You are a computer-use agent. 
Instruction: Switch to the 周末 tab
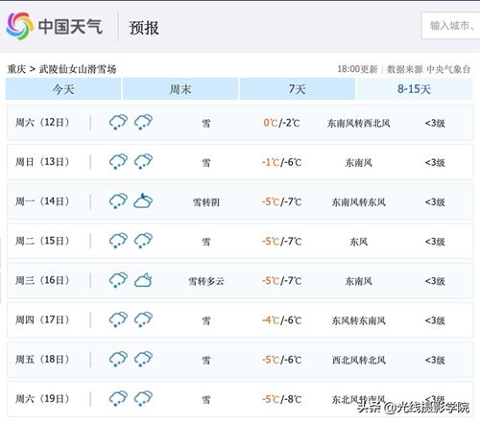tap(180, 89)
